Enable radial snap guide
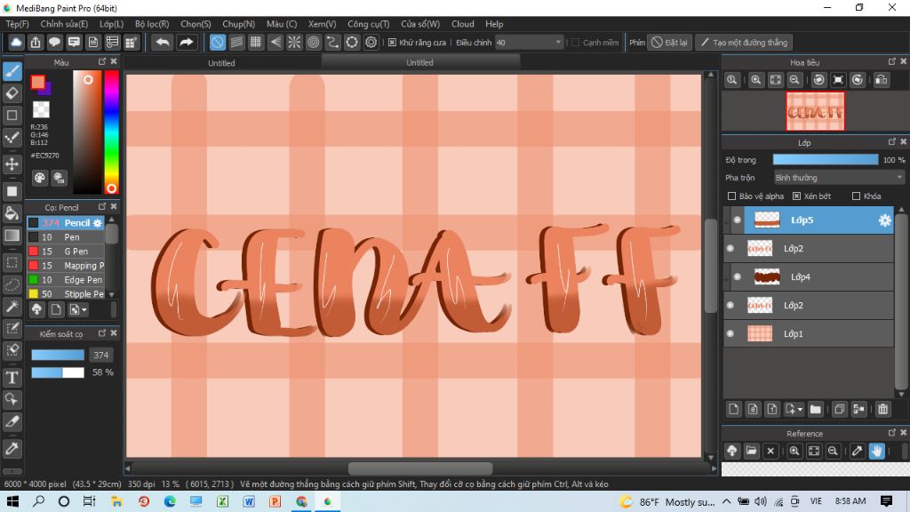 294,43
